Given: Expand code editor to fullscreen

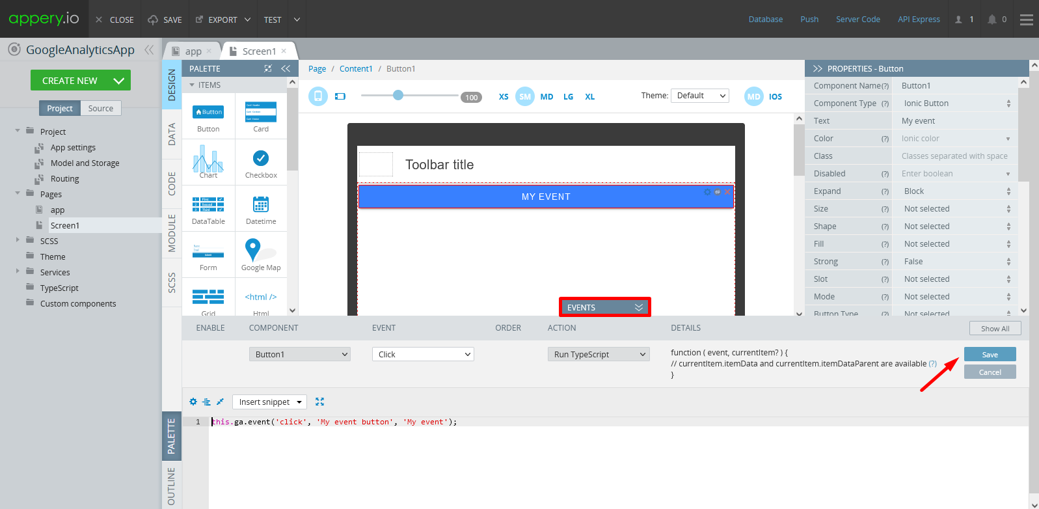Looking at the screenshot, I should point(319,402).
